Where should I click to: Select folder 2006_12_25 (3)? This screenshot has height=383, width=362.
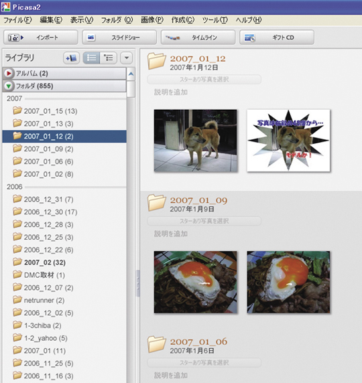point(64,237)
